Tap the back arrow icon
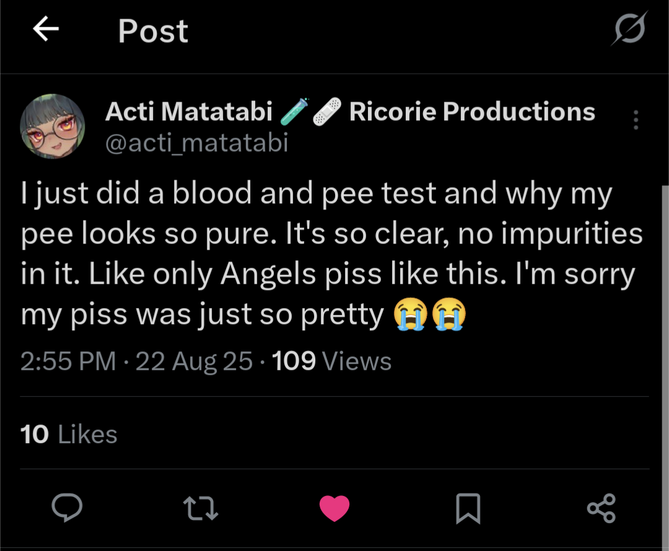The height and width of the screenshot is (551, 669). [46, 30]
